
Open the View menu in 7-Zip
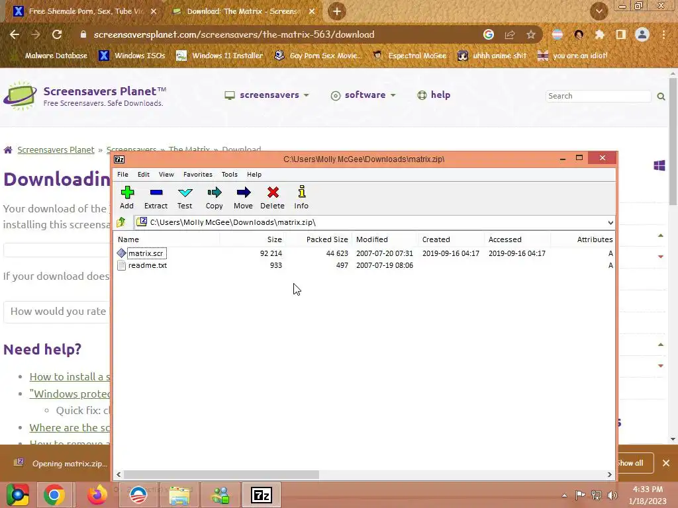[166, 175]
